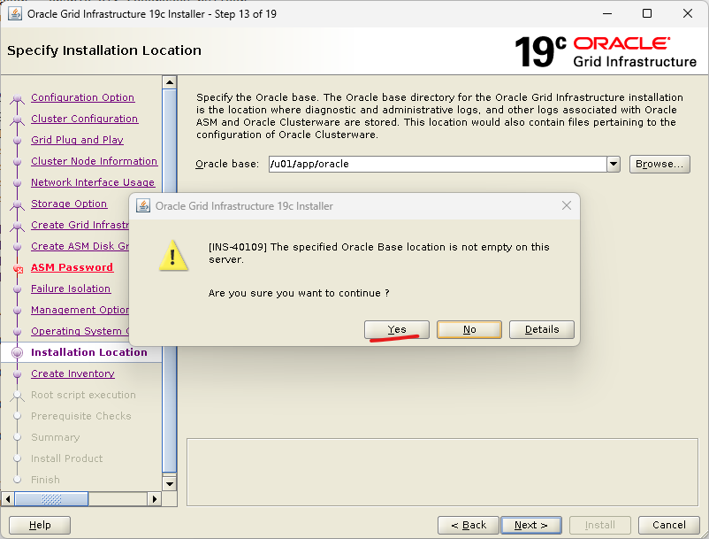Image resolution: width=709 pixels, height=539 pixels.
Task: Open the ASM Password step in red
Action: [x=72, y=267]
